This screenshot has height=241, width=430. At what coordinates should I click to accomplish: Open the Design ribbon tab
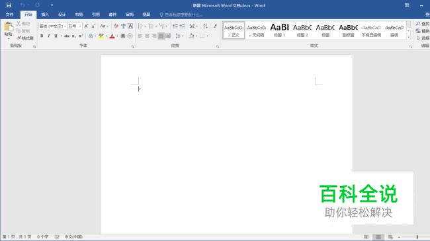[62, 15]
